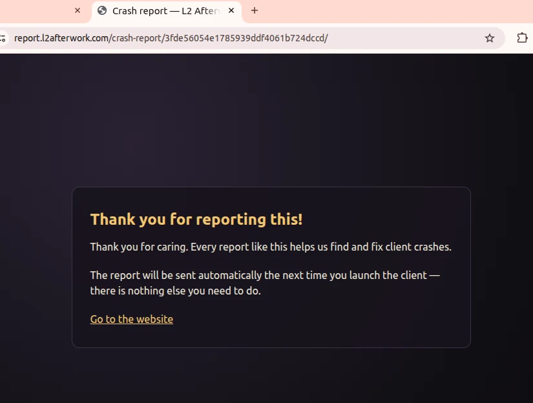Follow the 'Go to the website' link
The width and height of the screenshot is (533, 403).
click(x=132, y=319)
